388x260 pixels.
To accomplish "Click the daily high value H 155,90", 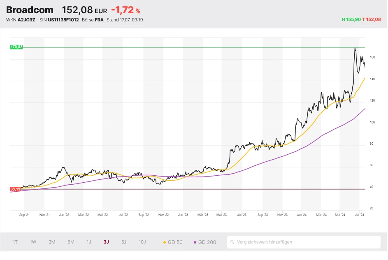I will click(x=351, y=19).
